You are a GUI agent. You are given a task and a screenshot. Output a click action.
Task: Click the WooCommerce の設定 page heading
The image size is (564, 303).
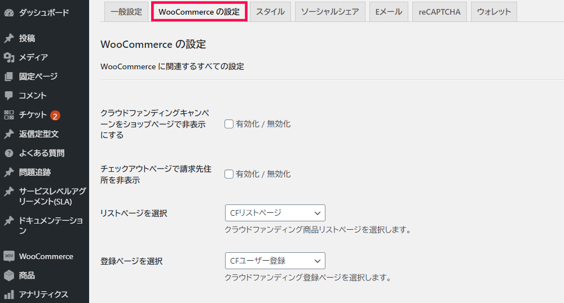[153, 44]
